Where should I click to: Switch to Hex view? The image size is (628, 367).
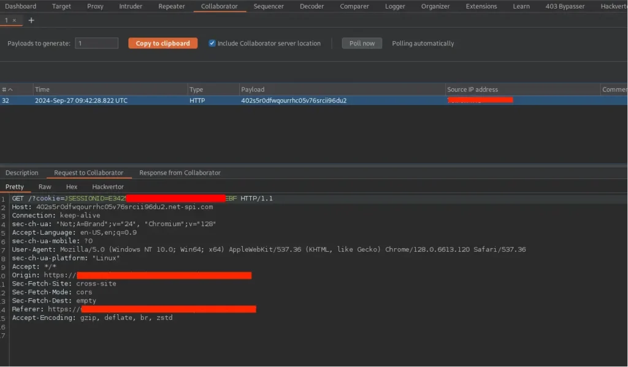[72, 187]
